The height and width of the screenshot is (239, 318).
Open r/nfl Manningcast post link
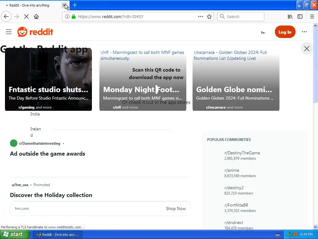(x=142, y=55)
